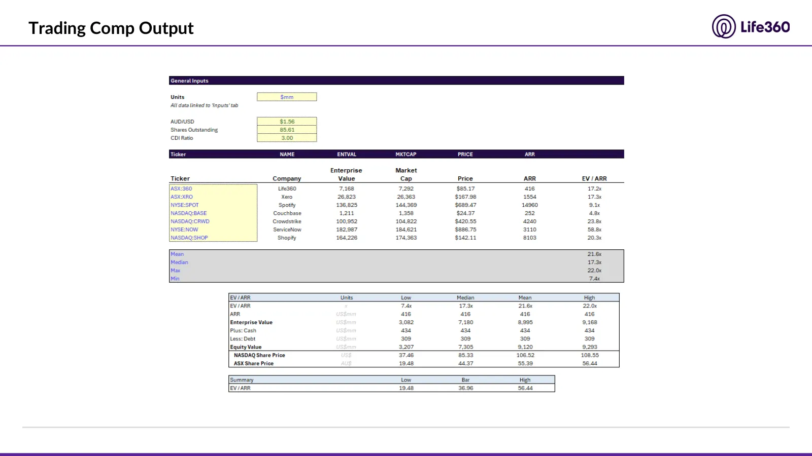The image size is (812, 456).
Task: Select the NASDAQ:SHOP ticker
Action: point(189,238)
